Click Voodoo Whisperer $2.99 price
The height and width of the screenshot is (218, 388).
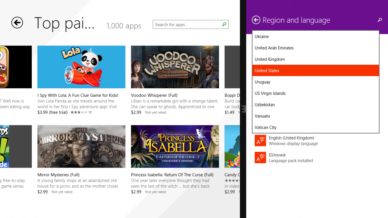tap(136, 112)
